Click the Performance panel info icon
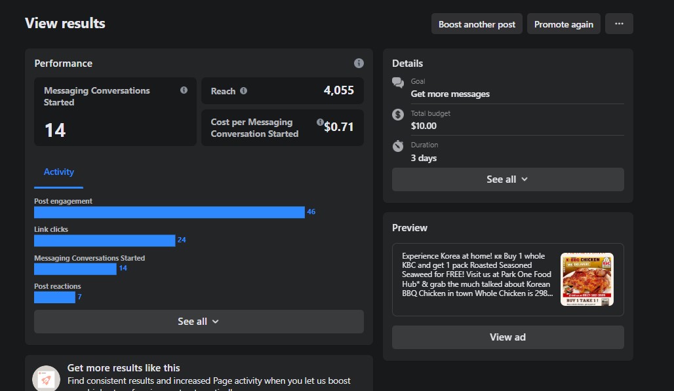This screenshot has width=674, height=391. point(359,64)
